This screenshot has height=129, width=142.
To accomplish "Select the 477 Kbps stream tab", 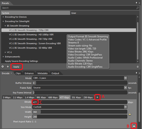I will pyautogui.click(x=65, y=97).
